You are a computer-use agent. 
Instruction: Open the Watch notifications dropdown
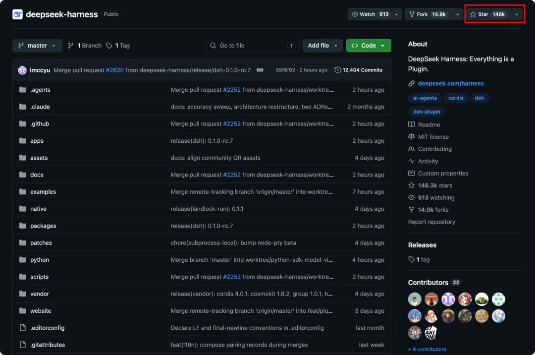396,14
